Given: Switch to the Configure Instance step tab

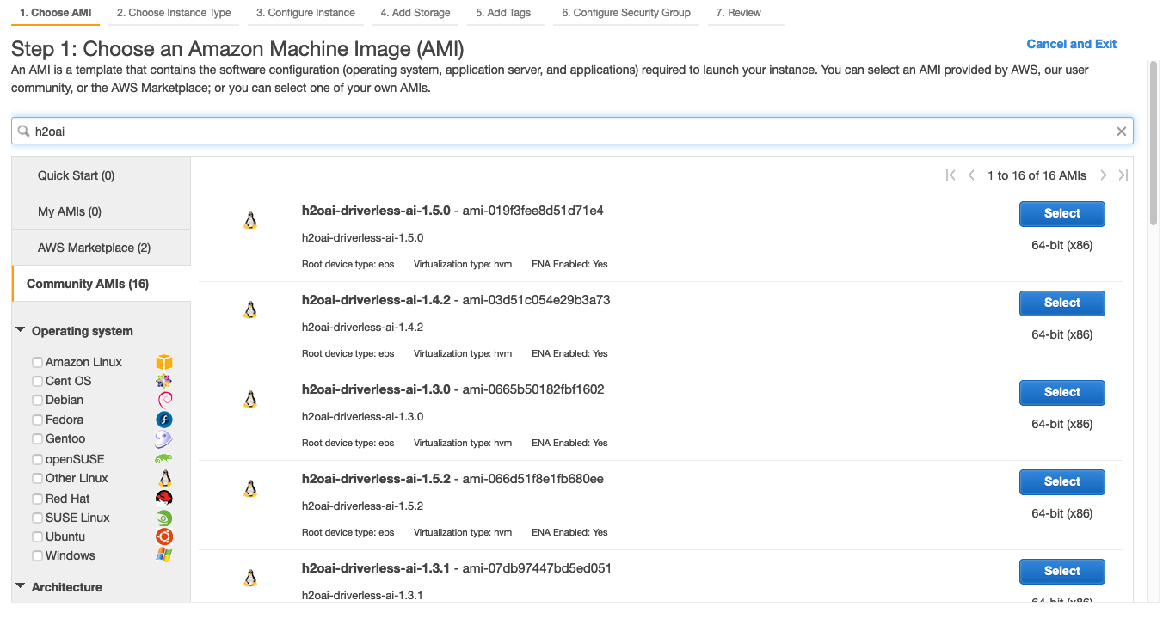Looking at the screenshot, I should coord(306,13).
